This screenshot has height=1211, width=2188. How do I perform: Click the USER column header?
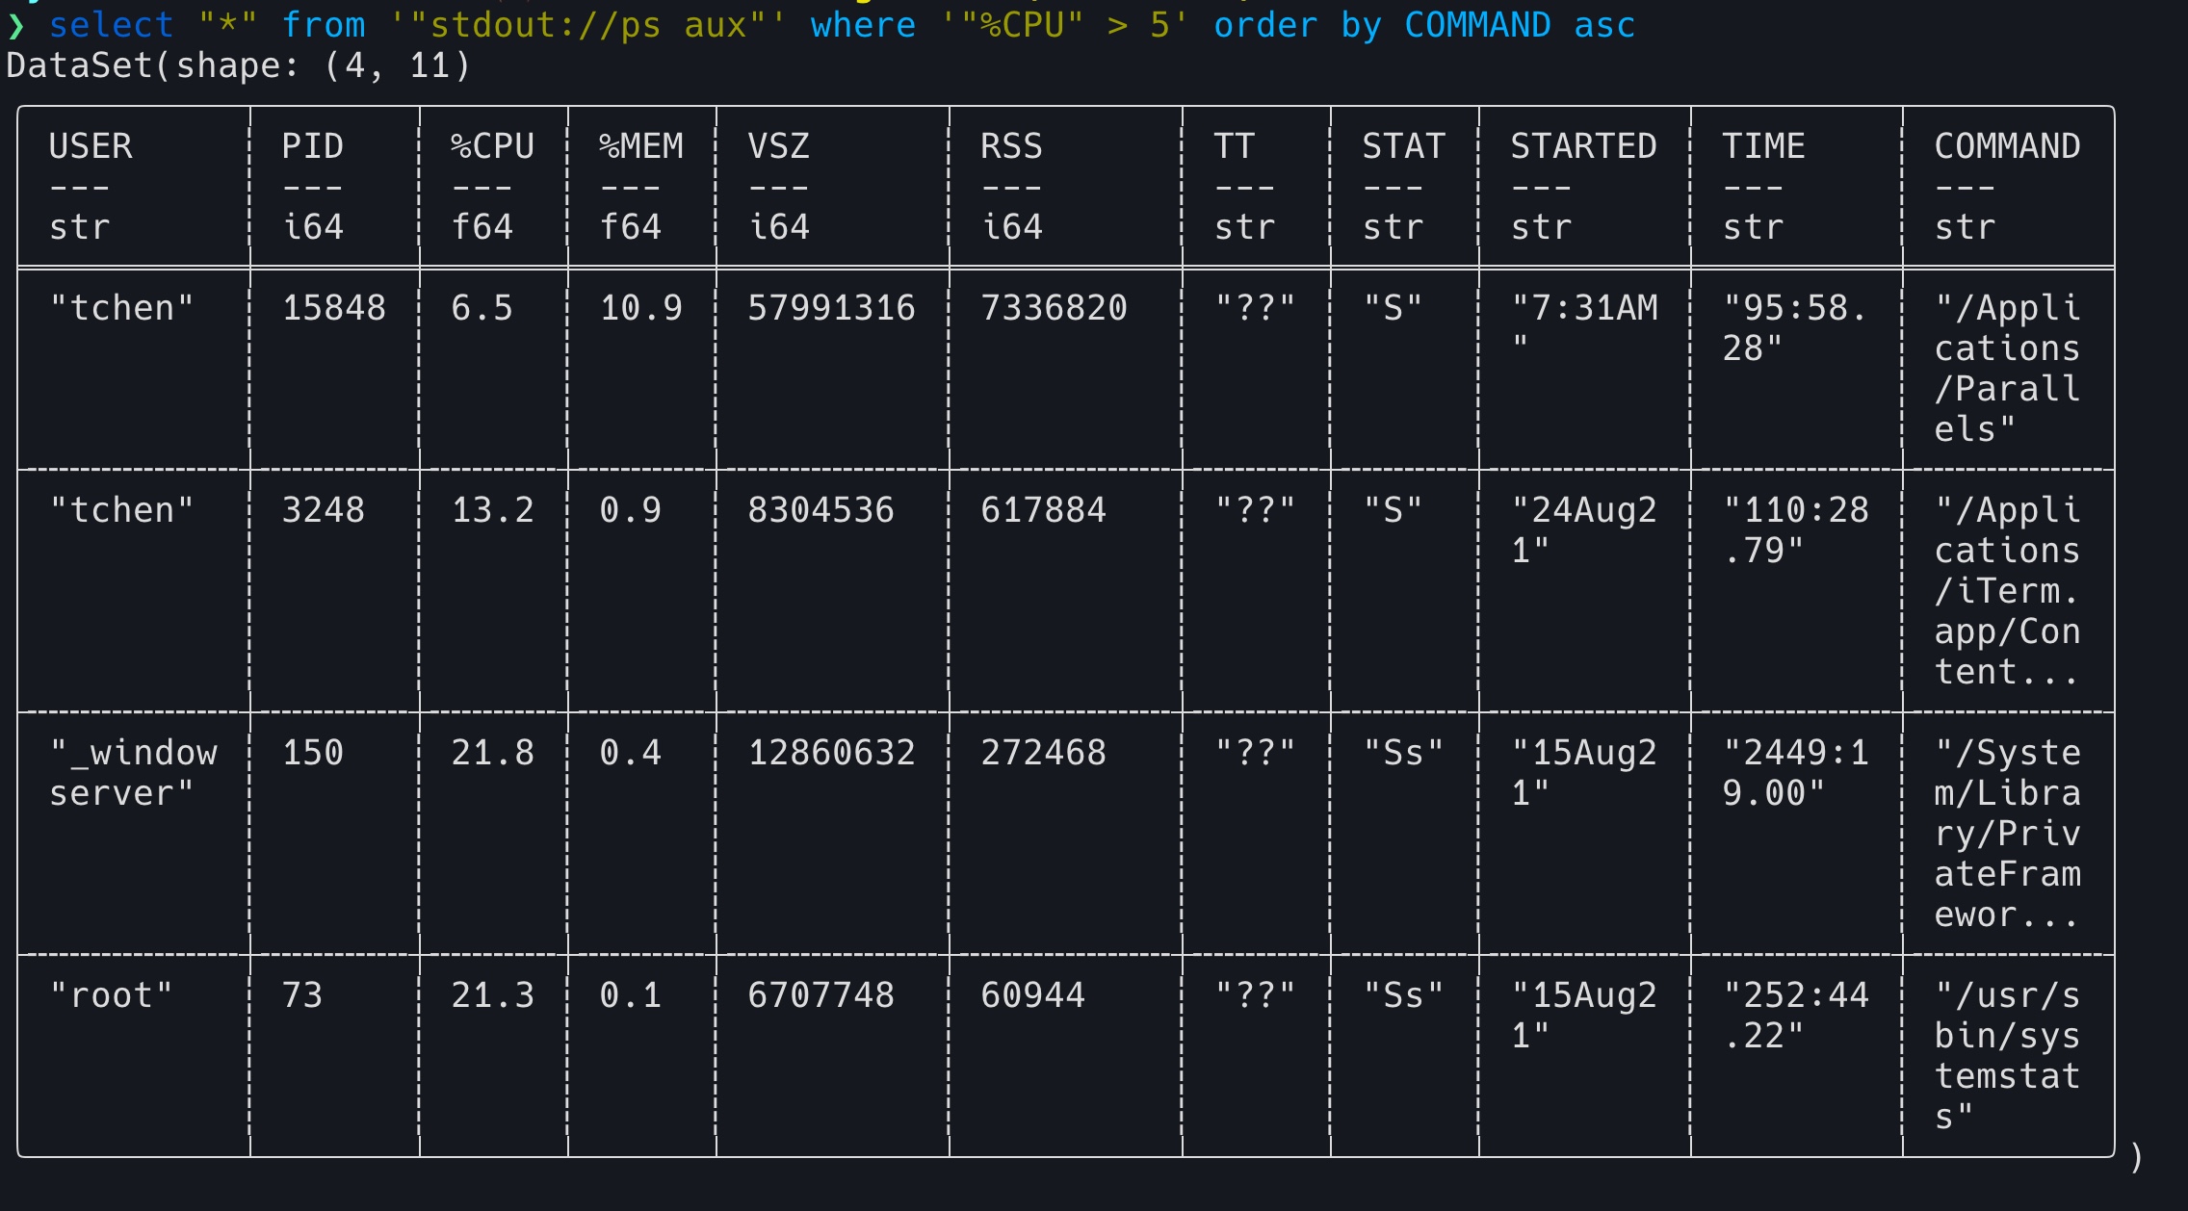coord(91,146)
